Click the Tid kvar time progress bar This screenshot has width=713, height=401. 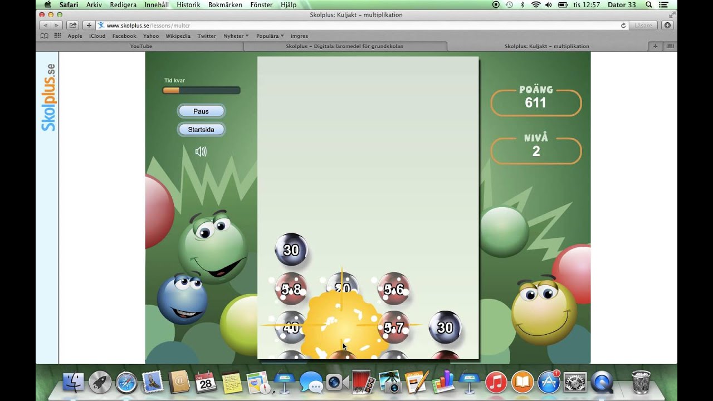[201, 90]
